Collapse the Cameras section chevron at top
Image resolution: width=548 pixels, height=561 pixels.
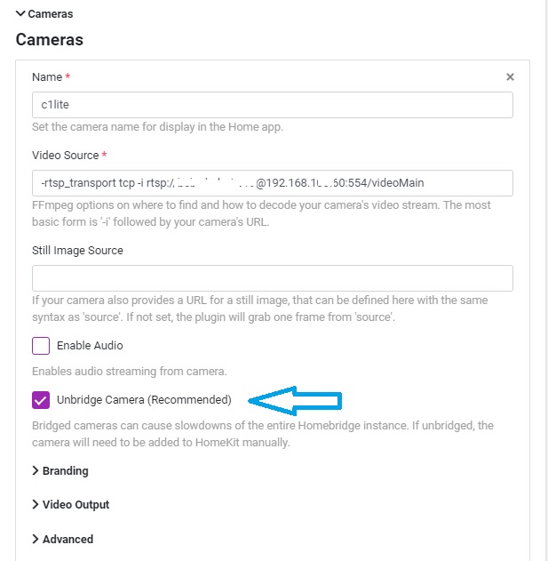pyautogui.click(x=20, y=14)
